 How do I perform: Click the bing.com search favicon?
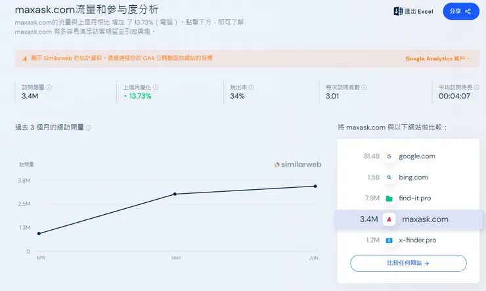389,177
